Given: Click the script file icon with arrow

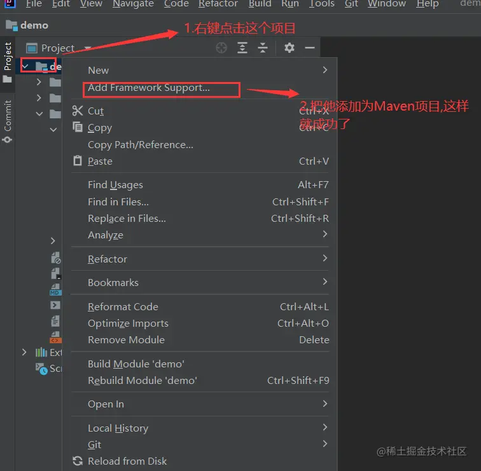Looking at the screenshot, I should click(55, 305).
